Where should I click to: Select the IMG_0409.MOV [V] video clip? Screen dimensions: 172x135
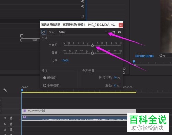click(x=79, y=112)
